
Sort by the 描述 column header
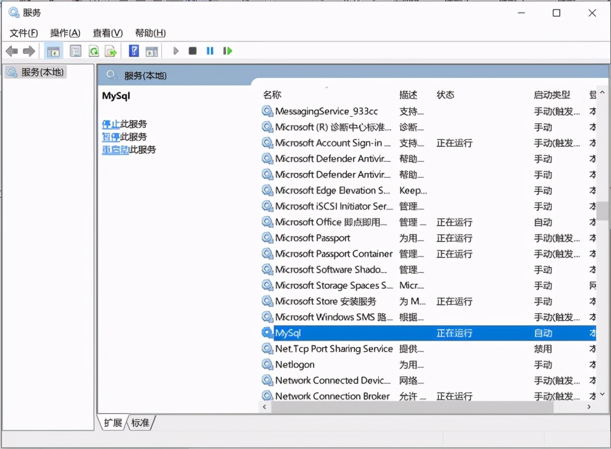tap(408, 94)
